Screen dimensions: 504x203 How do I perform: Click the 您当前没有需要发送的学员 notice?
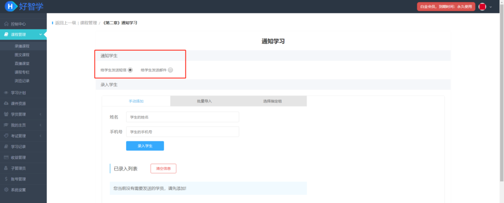click(208, 188)
